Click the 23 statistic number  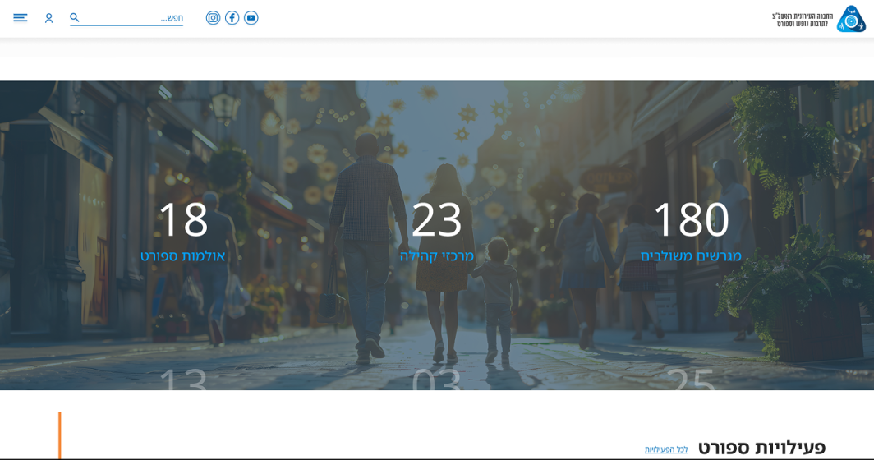coord(436,220)
